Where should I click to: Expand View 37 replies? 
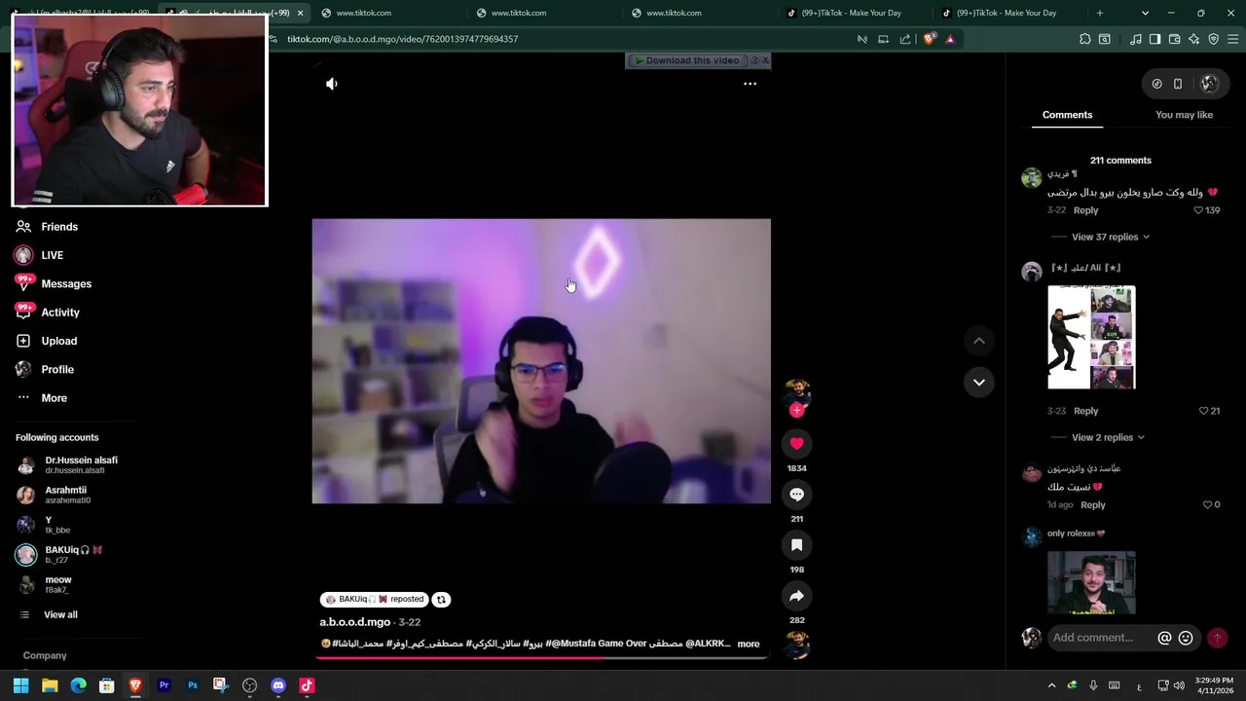1111,237
